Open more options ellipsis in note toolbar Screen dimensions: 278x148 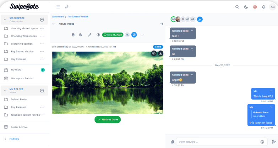point(142,35)
